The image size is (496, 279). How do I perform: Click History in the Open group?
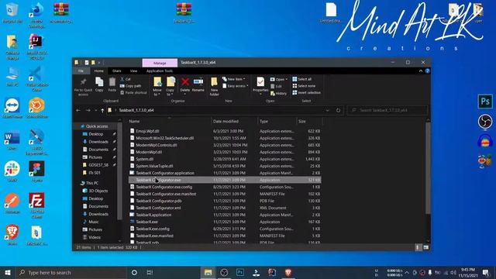click(x=279, y=93)
